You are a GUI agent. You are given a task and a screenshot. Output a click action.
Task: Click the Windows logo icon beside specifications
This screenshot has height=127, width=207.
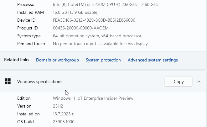[8, 82]
